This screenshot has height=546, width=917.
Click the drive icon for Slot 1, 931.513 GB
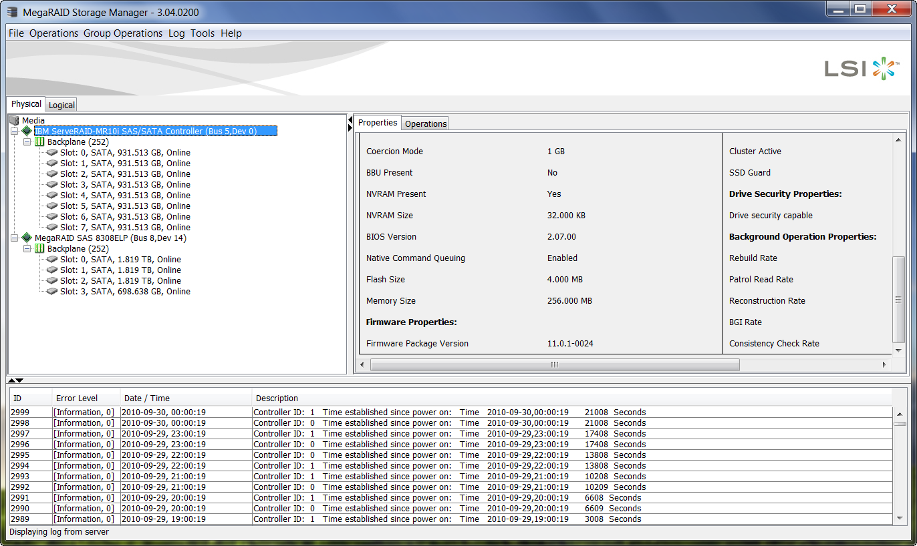click(52, 163)
